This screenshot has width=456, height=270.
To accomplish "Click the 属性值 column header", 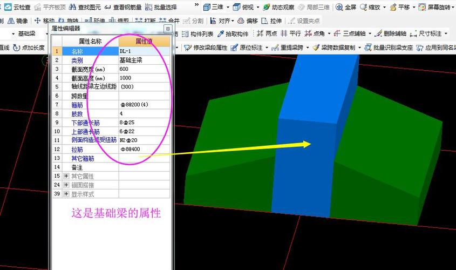I will pyautogui.click(x=144, y=41).
